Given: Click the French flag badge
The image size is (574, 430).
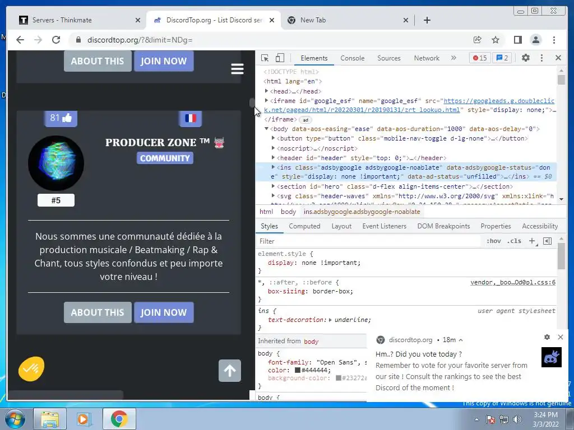Looking at the screenshot, I should [191, 118].
